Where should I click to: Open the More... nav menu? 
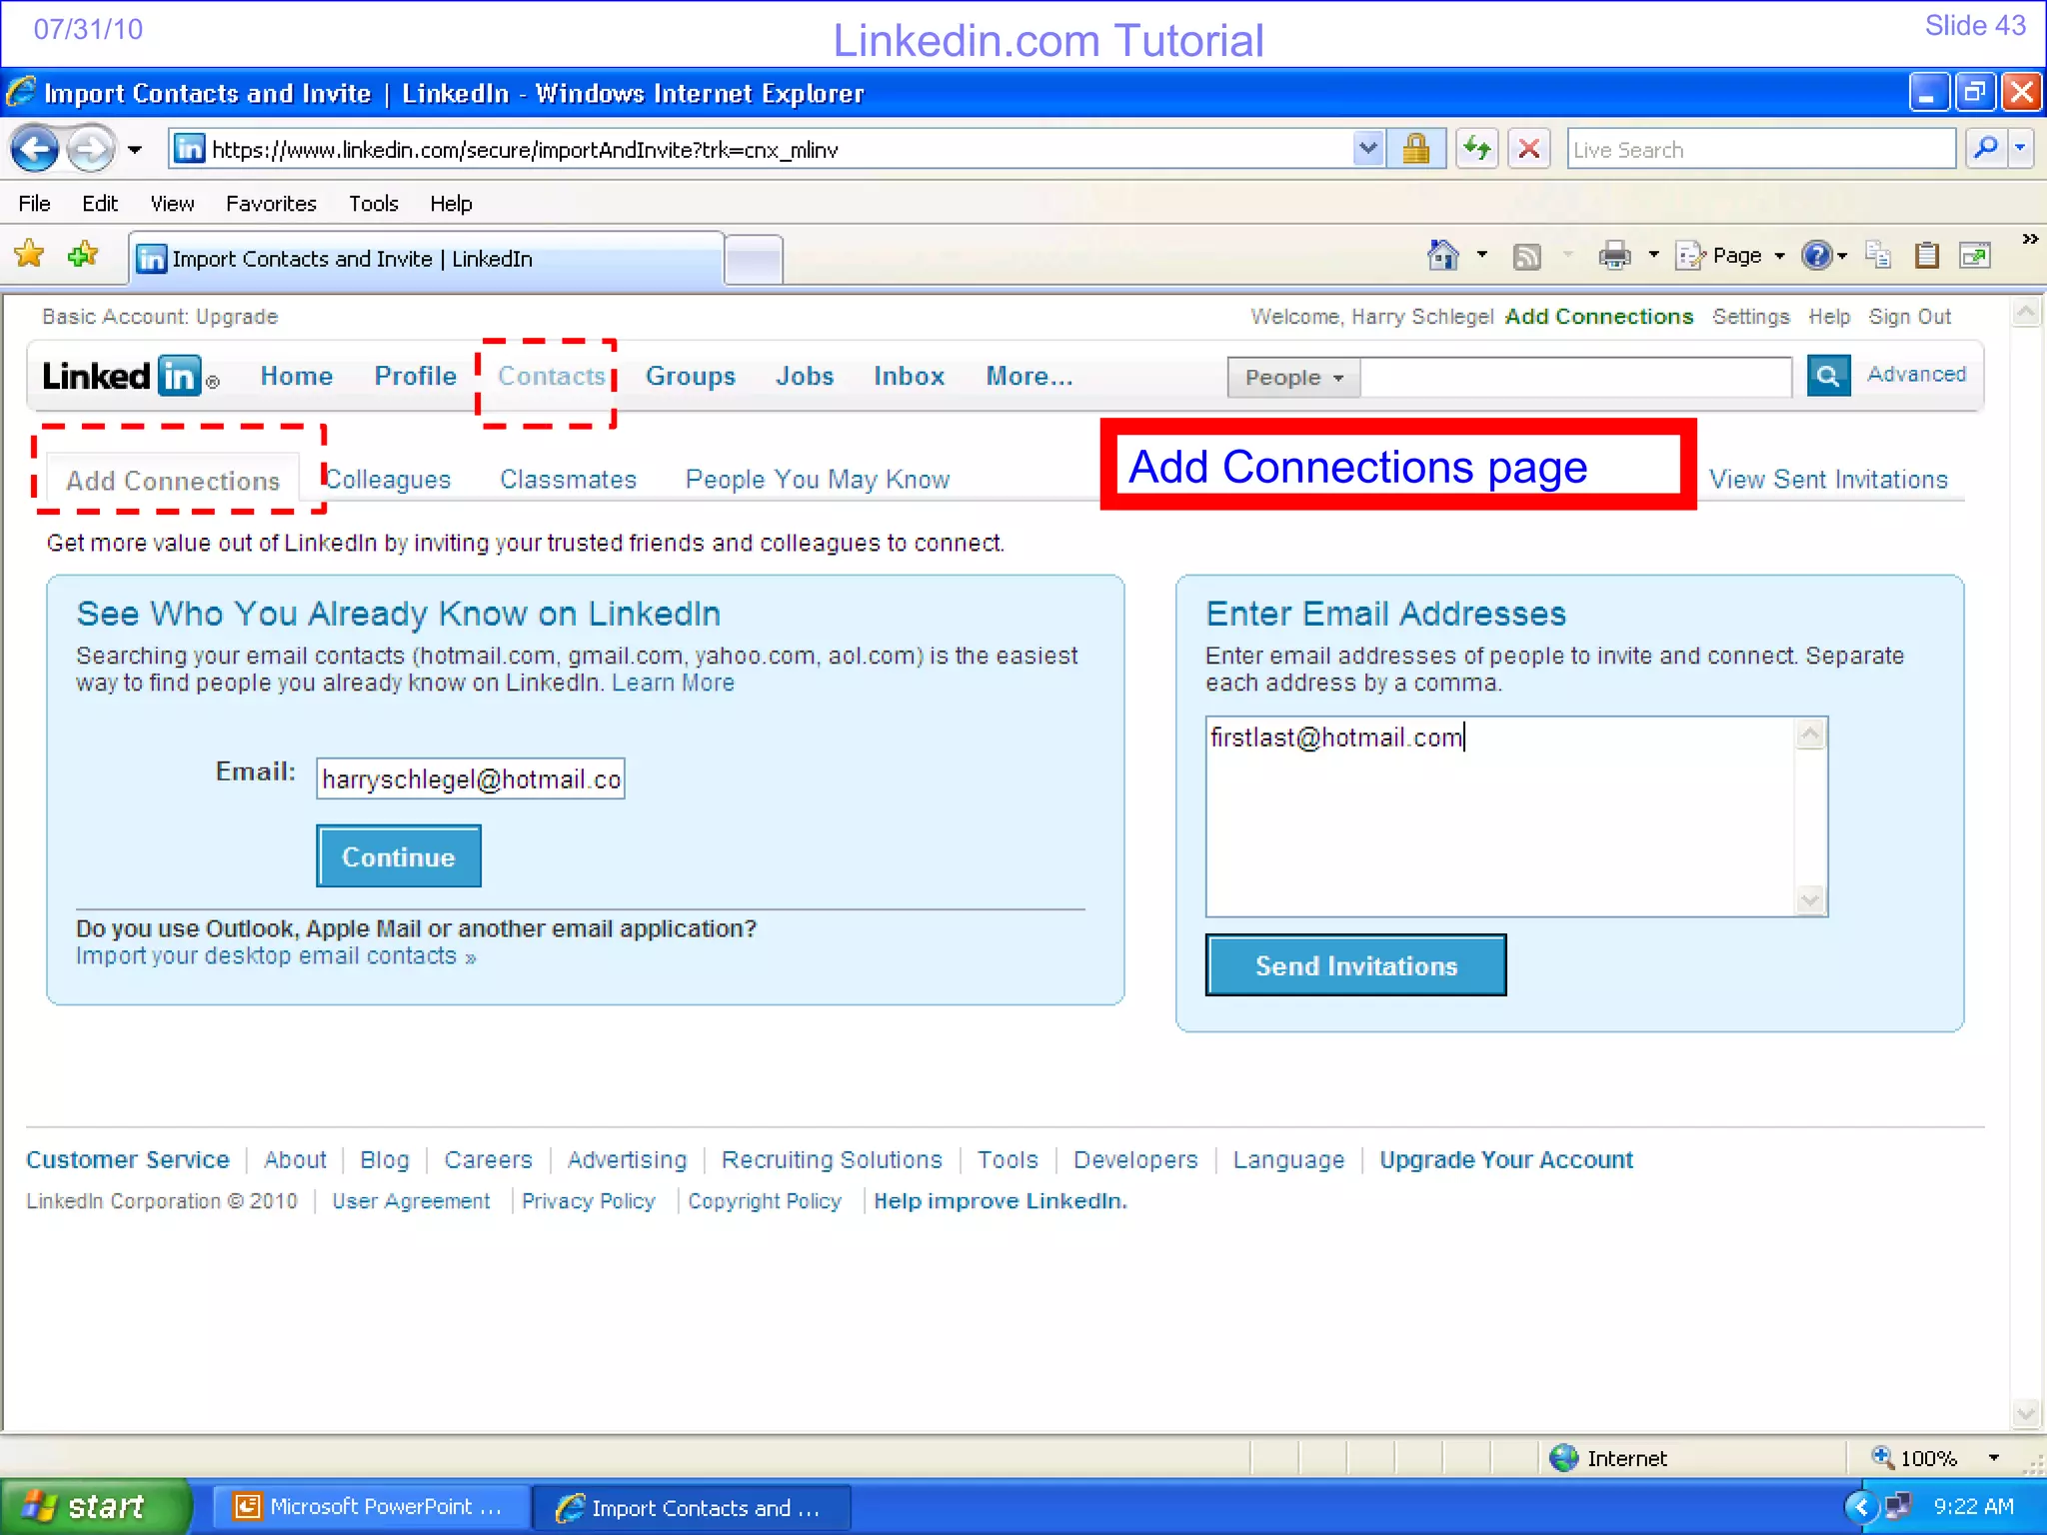point(1029,377)
